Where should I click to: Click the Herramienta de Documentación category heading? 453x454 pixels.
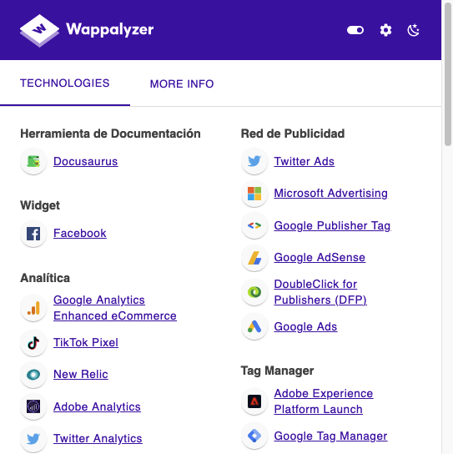(x=110, y=134)
